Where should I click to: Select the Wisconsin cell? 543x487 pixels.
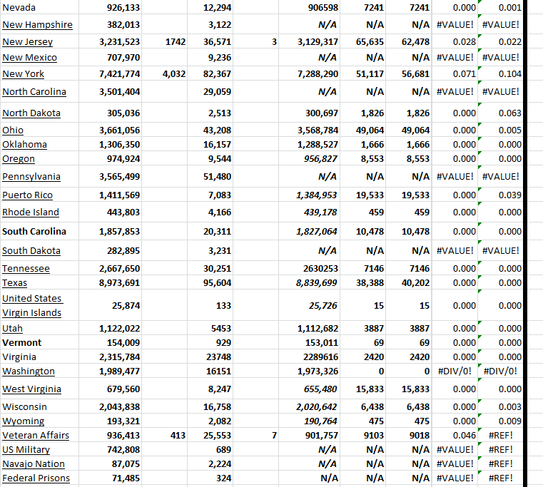39,406
